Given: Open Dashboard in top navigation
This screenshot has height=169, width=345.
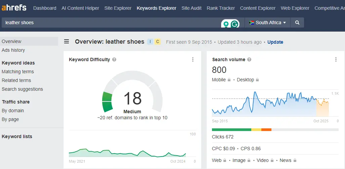Looking at the screenshot, I should pos(45,8).
